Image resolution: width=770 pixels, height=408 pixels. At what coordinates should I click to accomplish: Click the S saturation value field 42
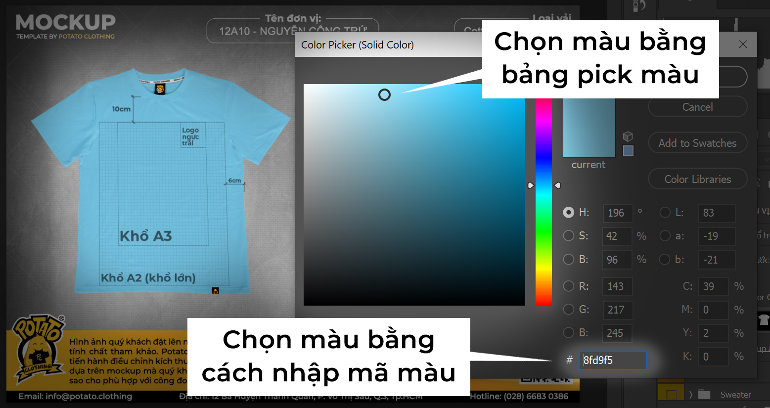tap(617, 236)
